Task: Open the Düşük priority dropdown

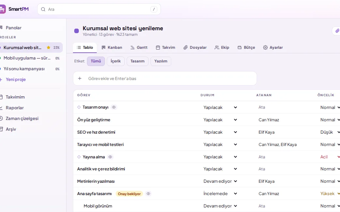Action: pyautogui.click(x=330, y=132)
